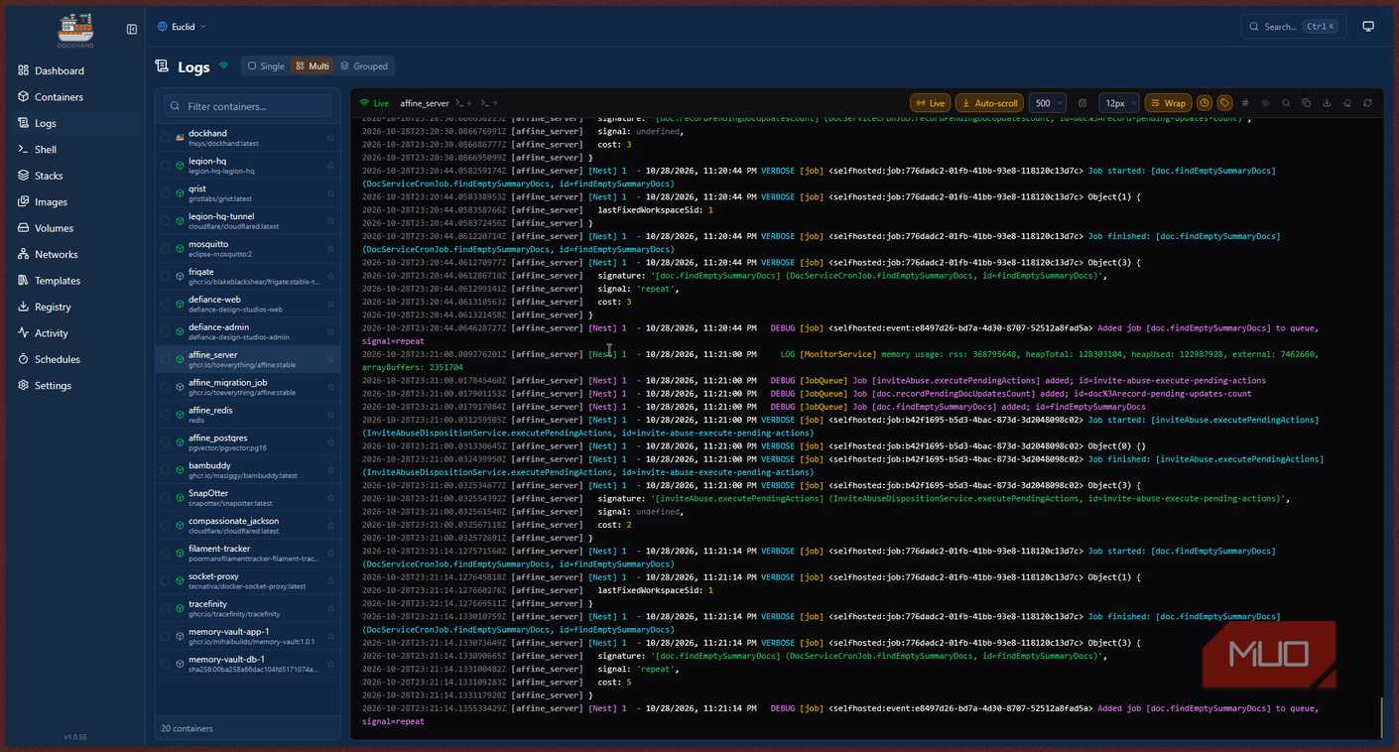Viewport: 1399px width, 752px height.
Task: Click the sun theme icon in log toolbar
Action: pos(1265,103)
